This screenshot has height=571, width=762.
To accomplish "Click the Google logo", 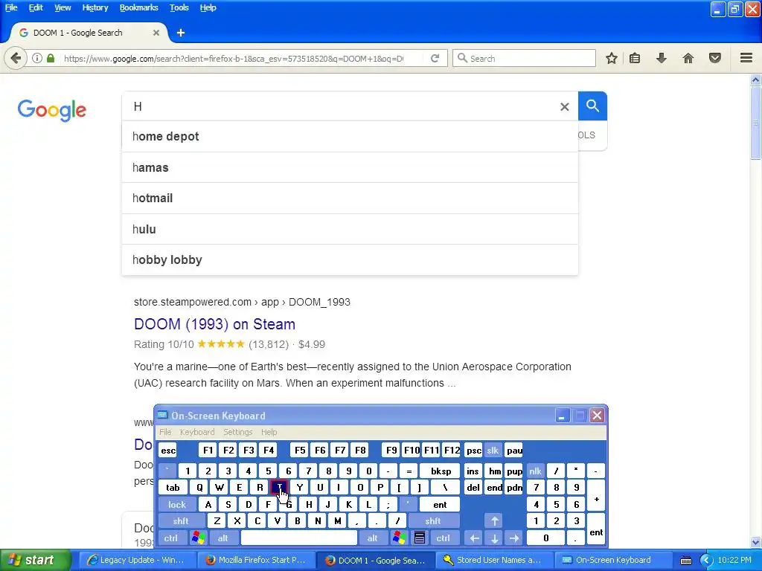I will (52, 110).
